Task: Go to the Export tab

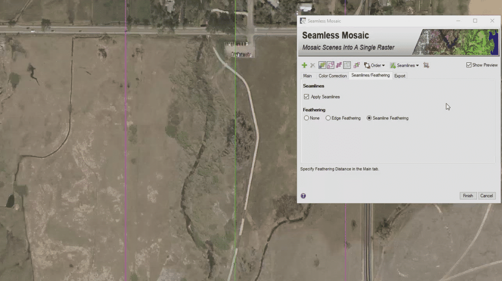Action: click(400, 76)
